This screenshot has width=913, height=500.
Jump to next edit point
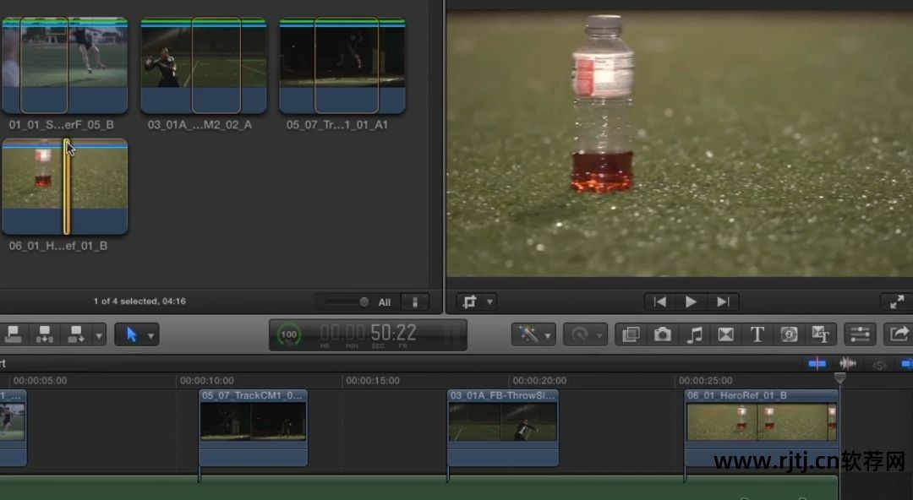coord(723,302)
